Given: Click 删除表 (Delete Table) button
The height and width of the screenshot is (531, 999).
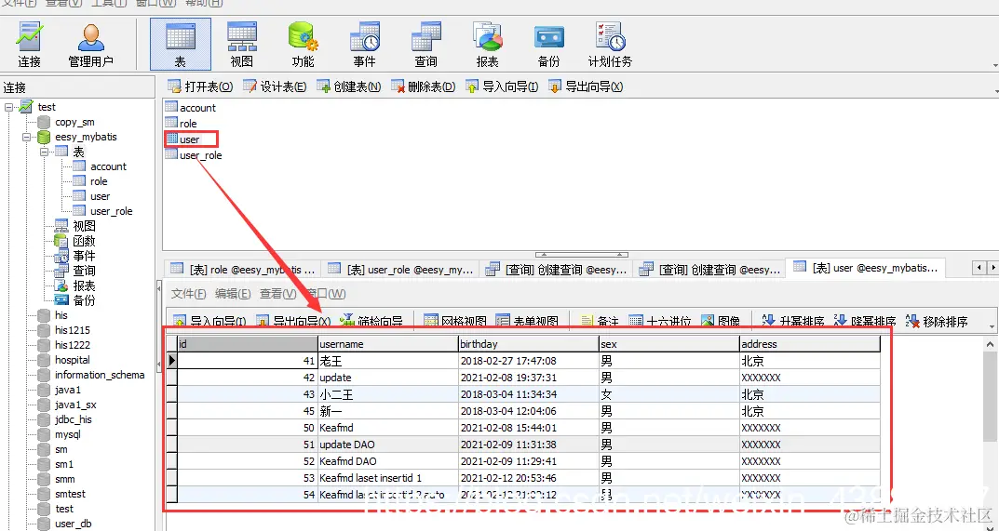Looking at the screenshot, I should point(424,86).
